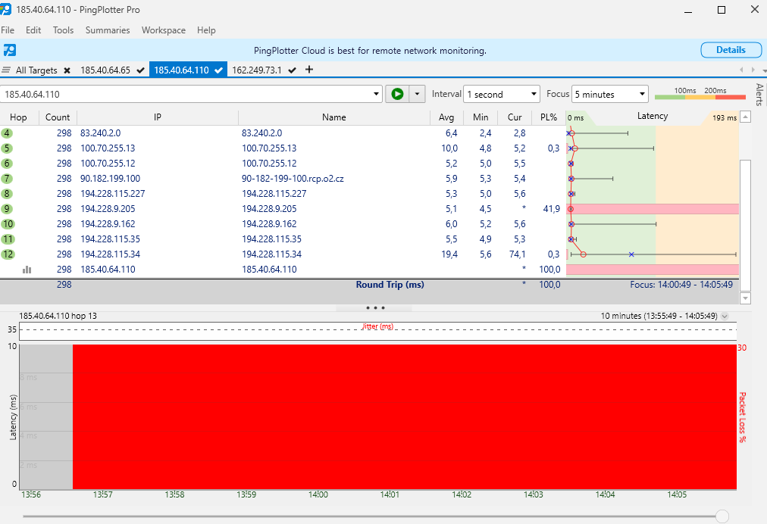Open the Interval dropdown
Screen dimensions: 767x524
point(501,95)
